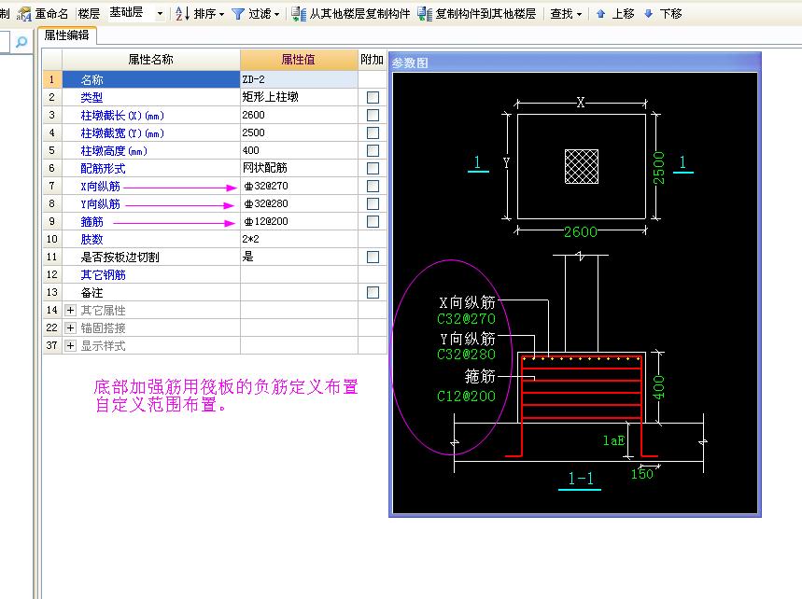
Task: Click the rename (重命名) icon
Action: pos(23,14)
